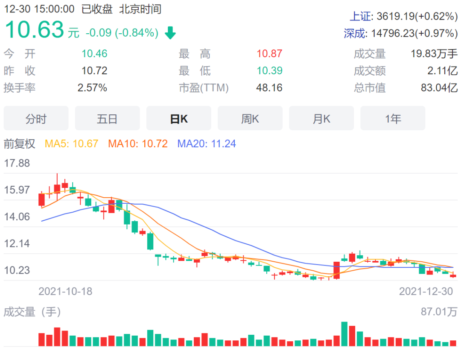Image resolution: width=461 pixels, height=351 pixels.
Task: Click the 换手率 value 2.57%
Action: (x=92, y=88)
